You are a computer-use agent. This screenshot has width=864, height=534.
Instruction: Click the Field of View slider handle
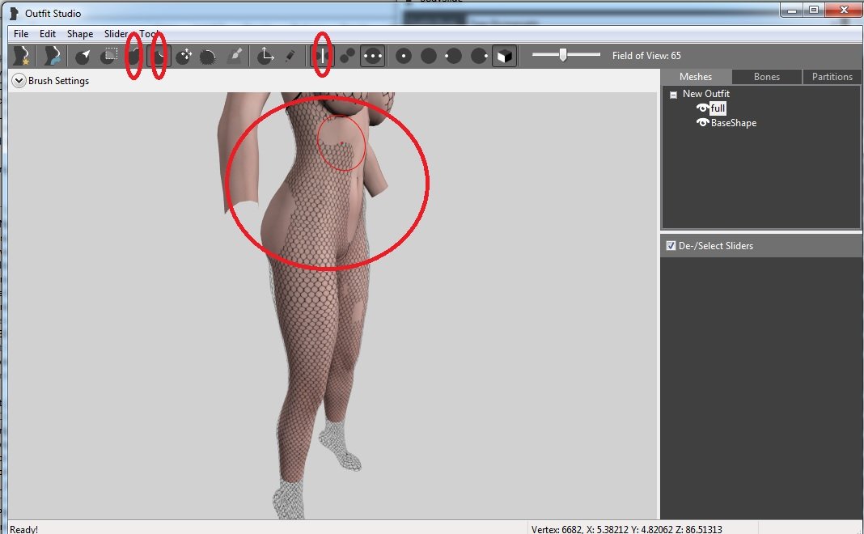pos(563,55)
